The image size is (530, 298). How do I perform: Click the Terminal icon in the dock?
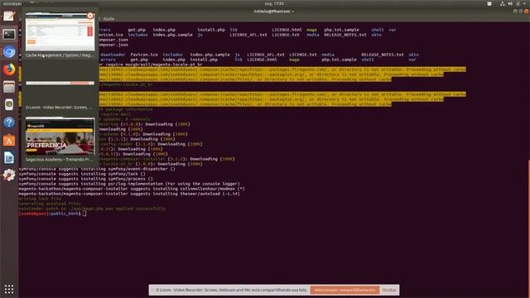tap(9, 34)
